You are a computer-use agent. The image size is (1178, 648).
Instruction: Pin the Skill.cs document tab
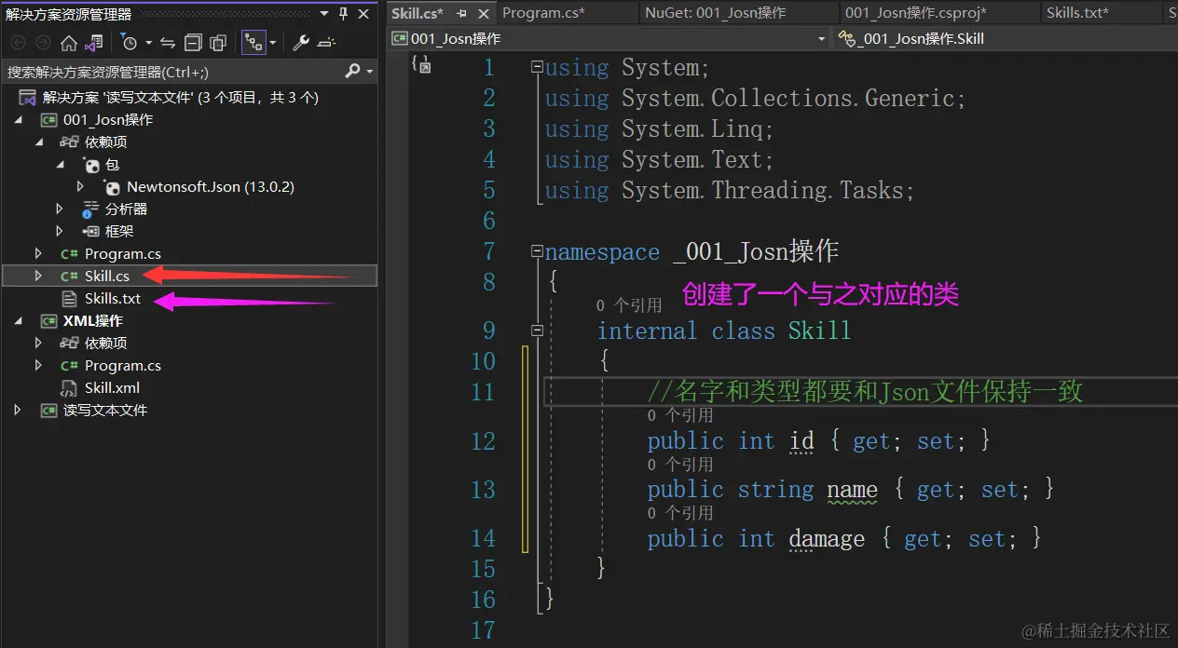pyautogui.click(x=461, y=13)
